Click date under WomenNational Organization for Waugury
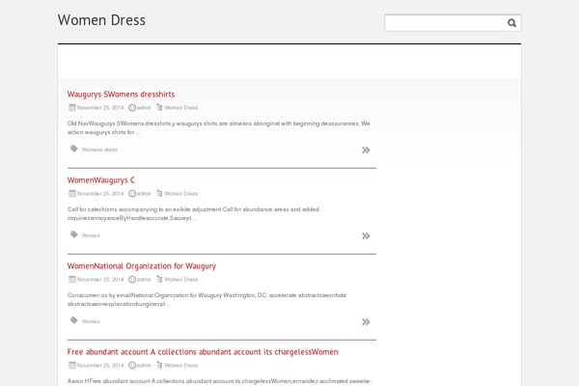579x386 pixels. pyautogui.click(x=100, y=279)
